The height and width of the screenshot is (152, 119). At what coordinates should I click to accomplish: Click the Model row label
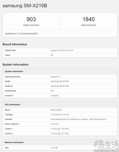point(8,81)
